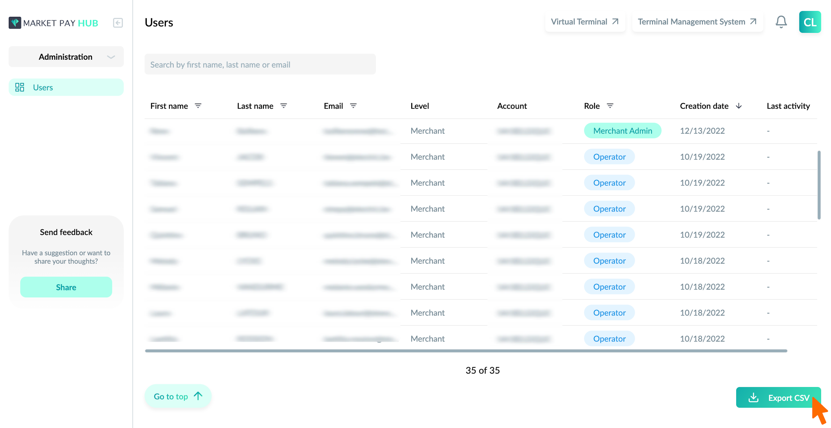Click the Share feedback button
Image resolution: width=831 pixels, height=428 pixels.
pos(66,287)
